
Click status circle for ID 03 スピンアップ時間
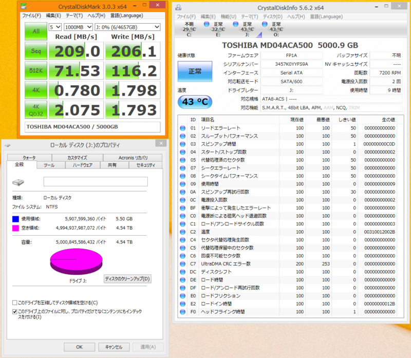click(183, 144)
